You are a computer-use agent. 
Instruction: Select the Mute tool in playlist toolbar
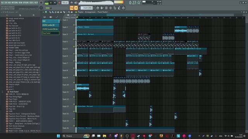pyautogui.click(x=58, y=12)
